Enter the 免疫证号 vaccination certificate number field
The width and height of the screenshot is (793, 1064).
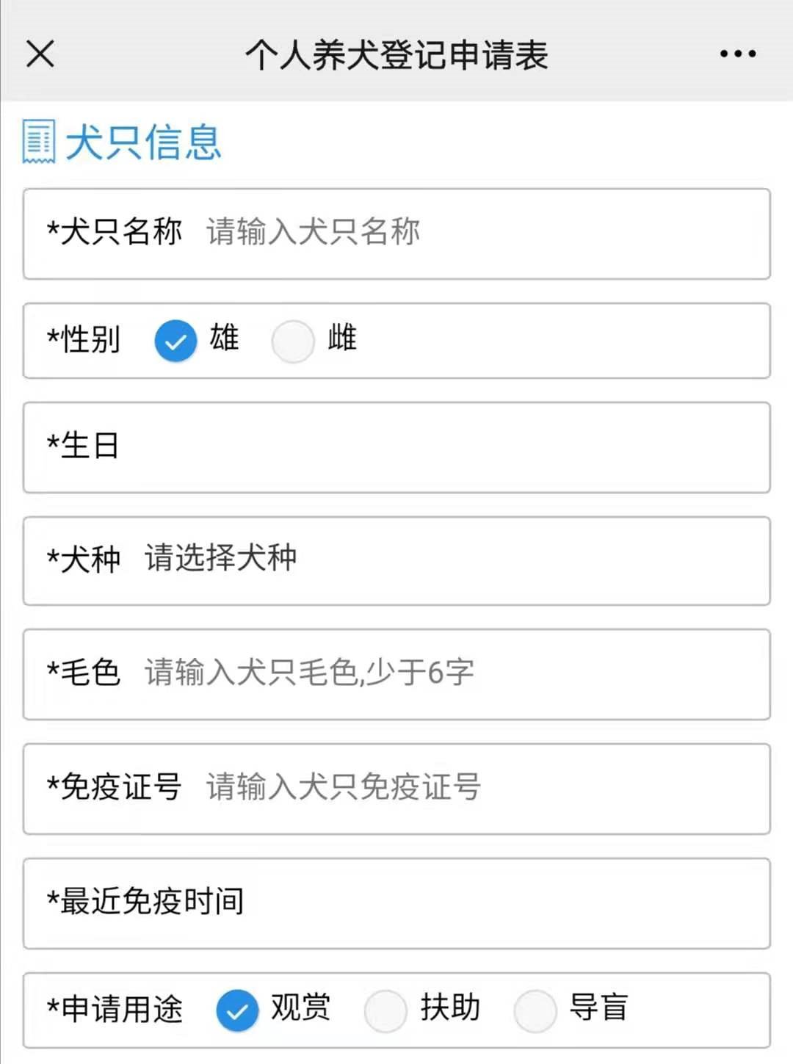[477, 788]
